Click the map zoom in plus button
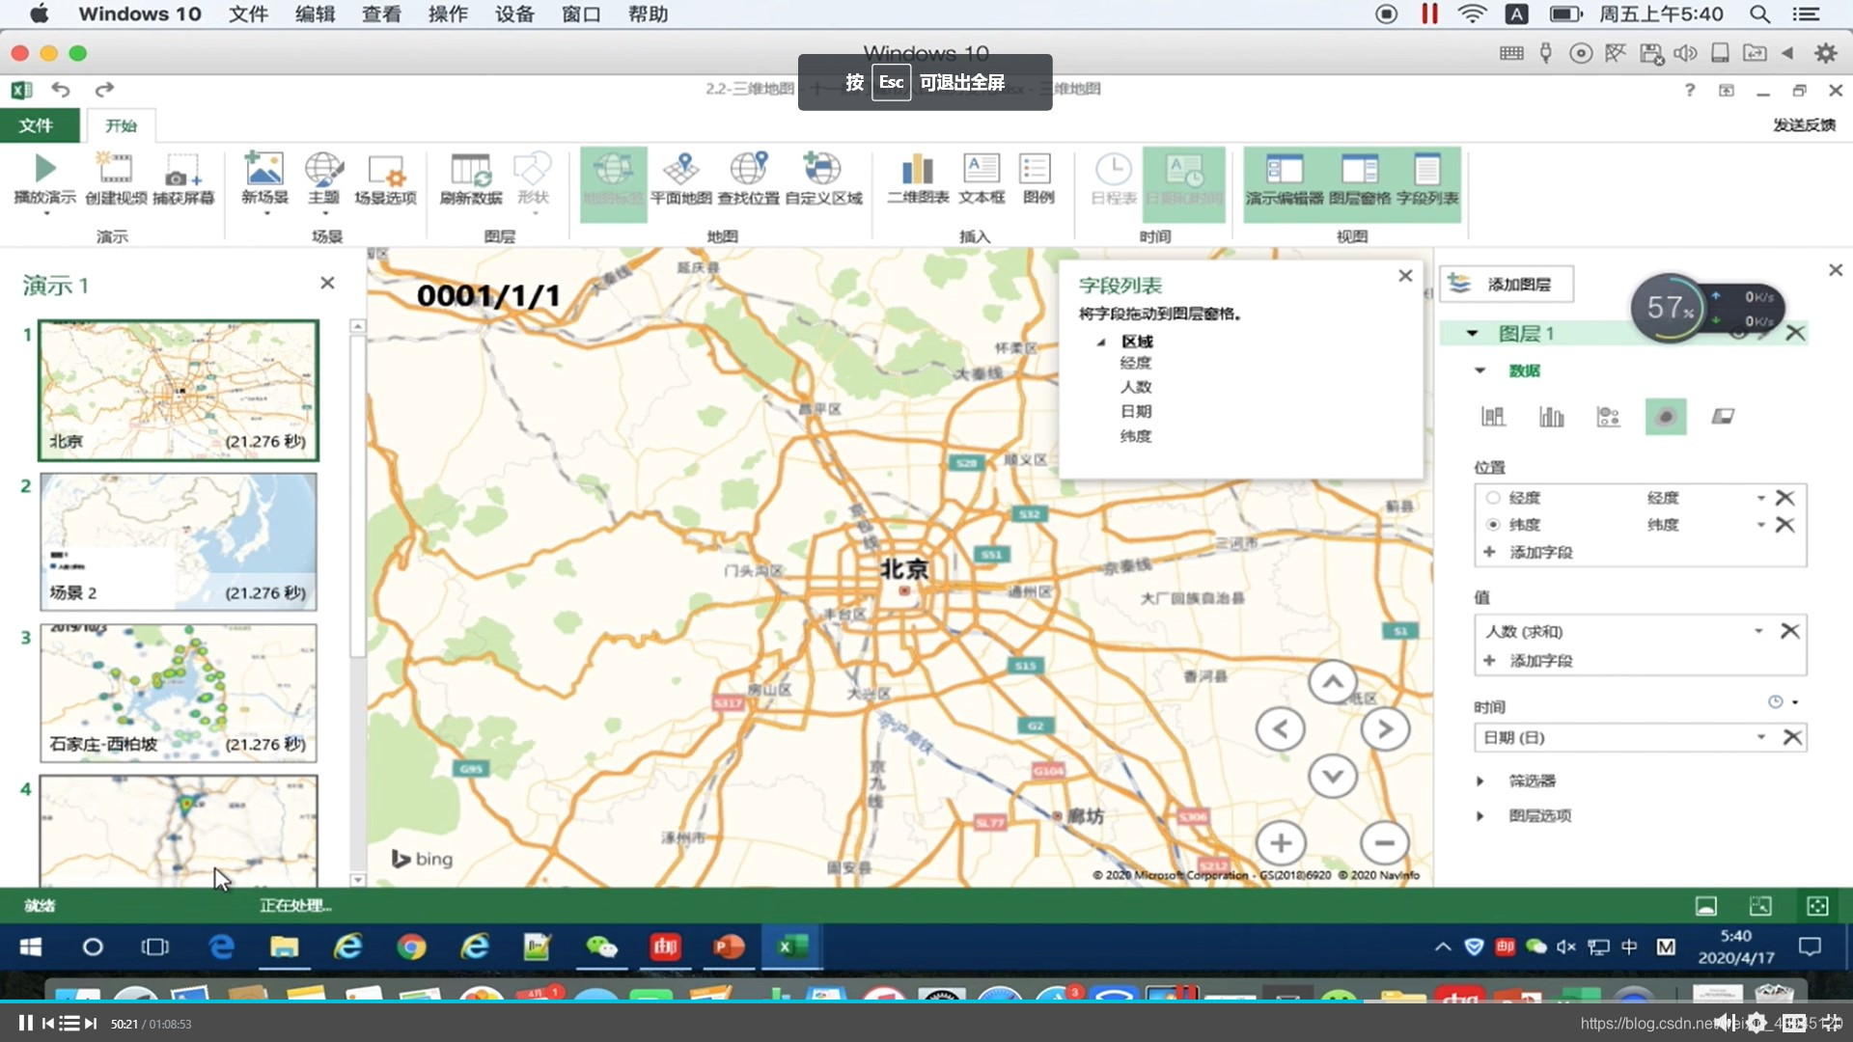 tap(1281, 843)
